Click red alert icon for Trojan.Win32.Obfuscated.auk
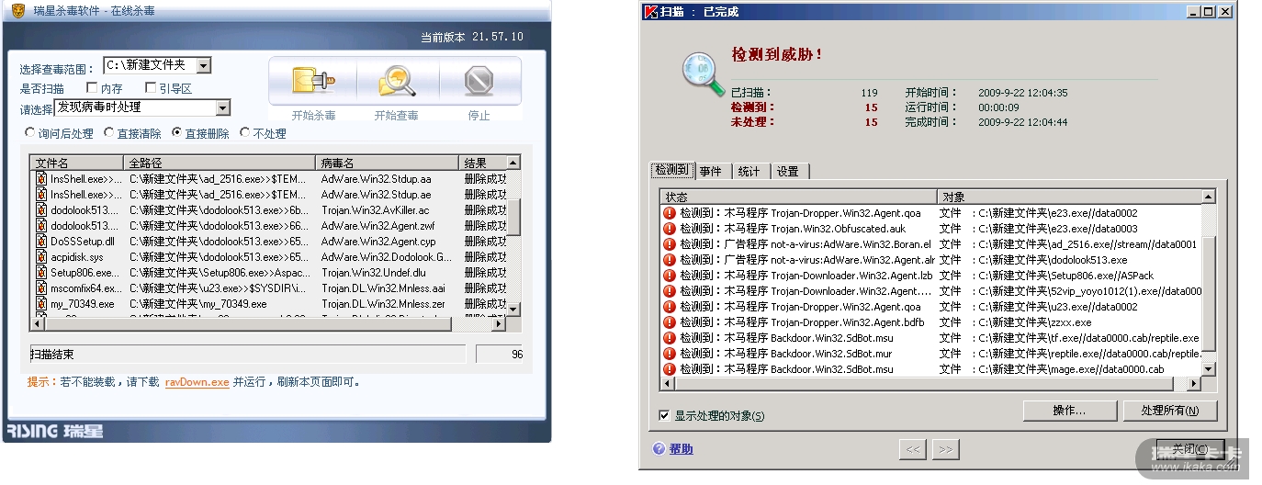The width and height of the screenshot is (1262, 485). (x=670, y=229)
